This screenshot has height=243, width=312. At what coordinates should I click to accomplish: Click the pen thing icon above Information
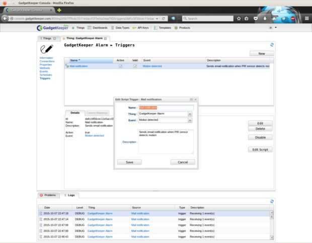click(x=47, y=49)
